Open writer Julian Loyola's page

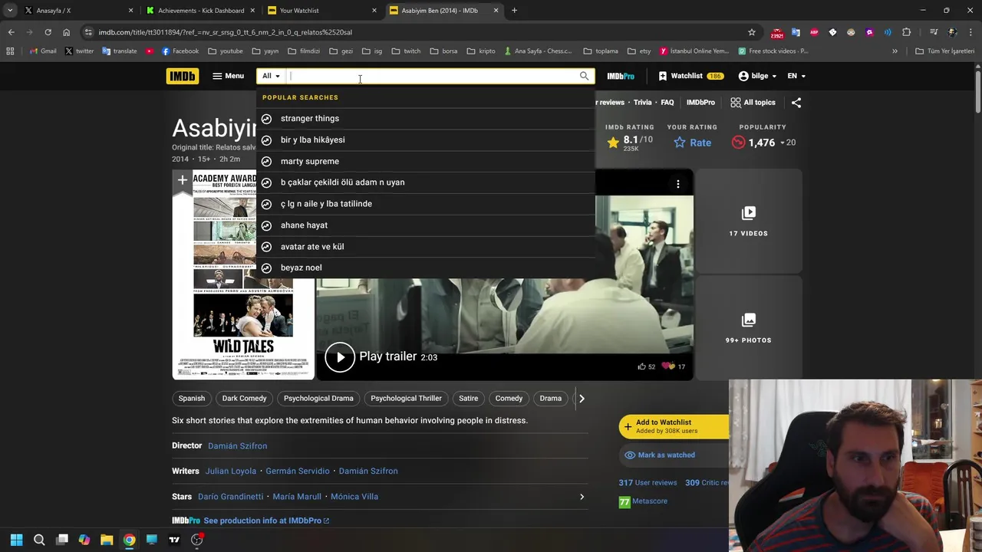[231, 471]
